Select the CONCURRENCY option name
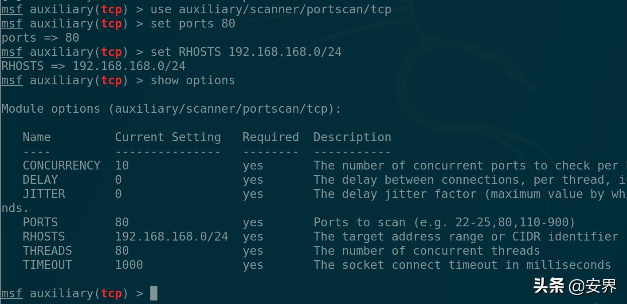The image size is (627, 304). (x=62, y=166)
